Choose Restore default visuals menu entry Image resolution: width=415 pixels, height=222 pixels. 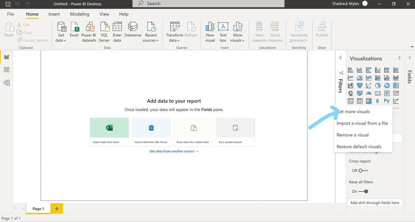click(363, 147)
